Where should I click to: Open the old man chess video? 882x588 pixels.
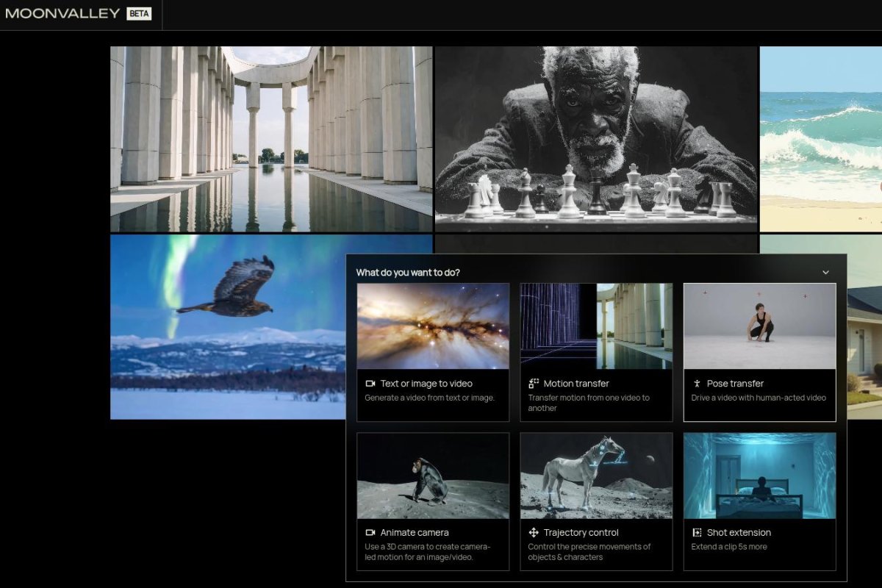596,139
